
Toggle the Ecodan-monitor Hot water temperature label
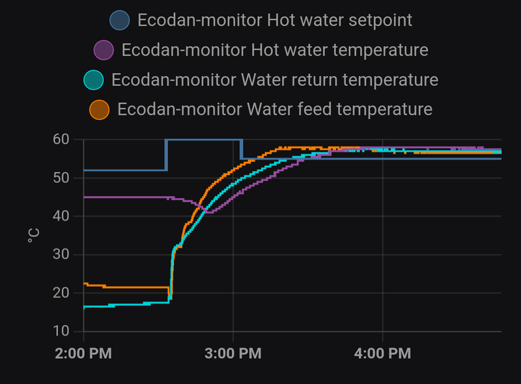point(274,50)
